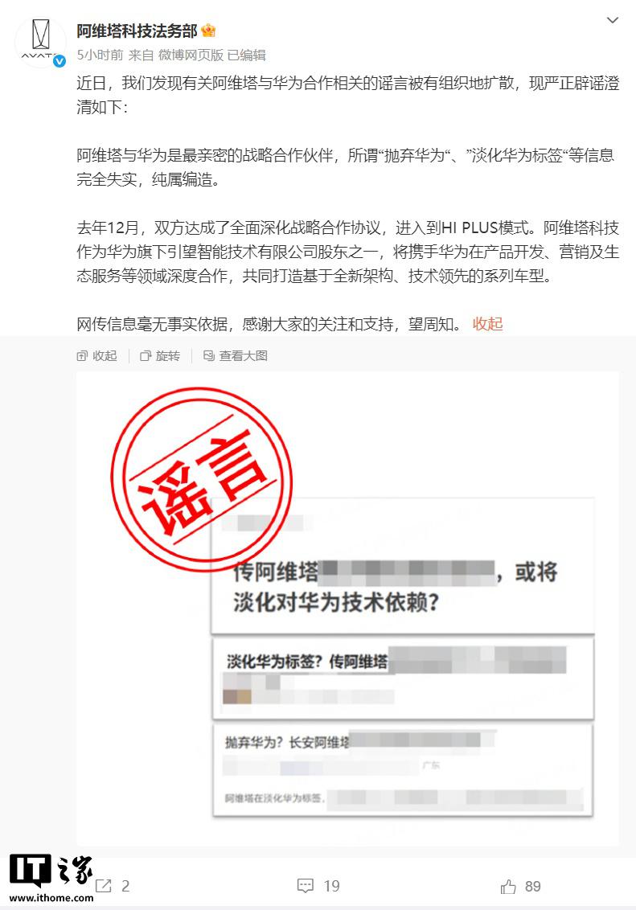Click the blue verified badge on avatar

click(59, 61)
